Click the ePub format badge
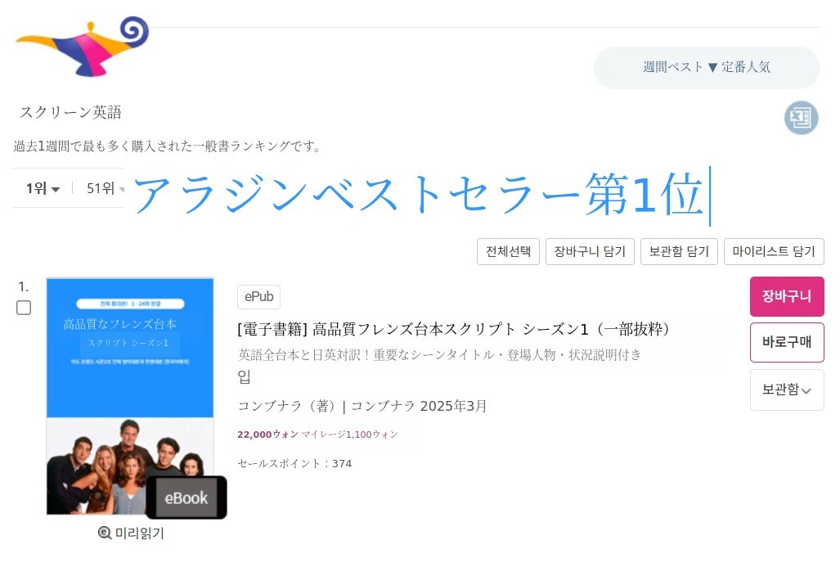Screen dimensions: 840x563 [258, 297]
